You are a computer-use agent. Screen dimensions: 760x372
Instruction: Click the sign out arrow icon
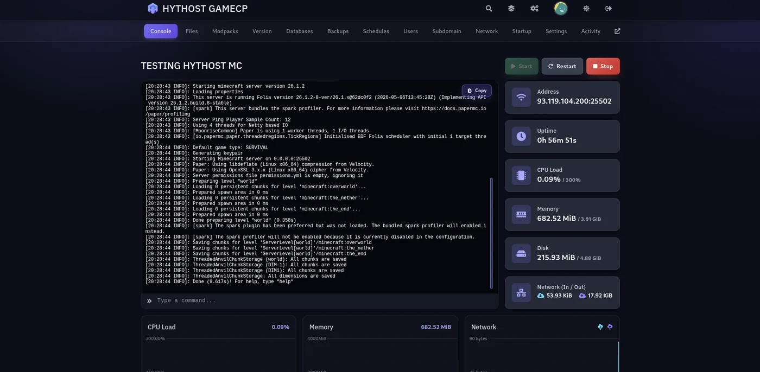[x=609, y=8]
